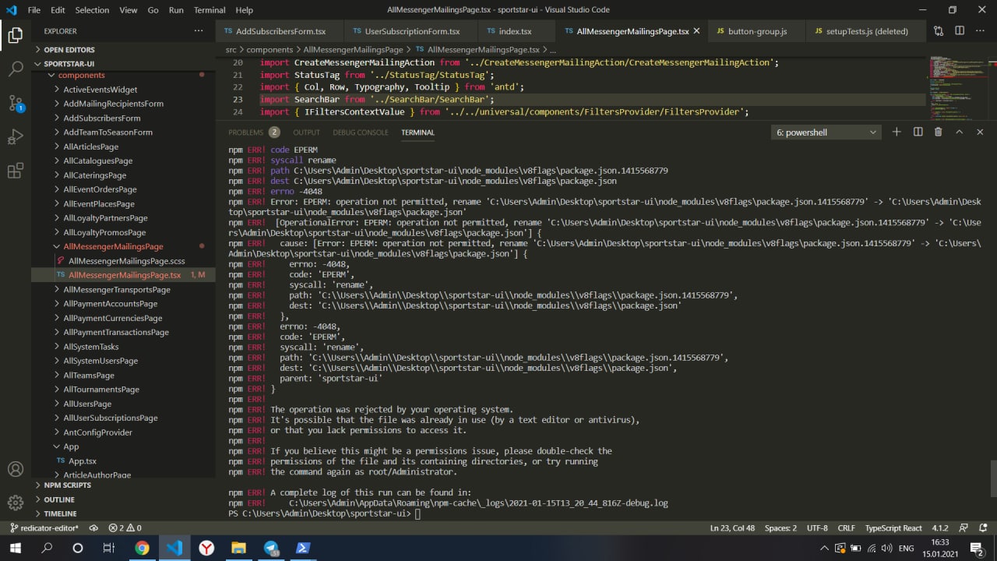Click the feedback icon in status bar
Image resolution: width=997 pixels, height=561 pixels.
pyautogui.click(x=963, y=527)
